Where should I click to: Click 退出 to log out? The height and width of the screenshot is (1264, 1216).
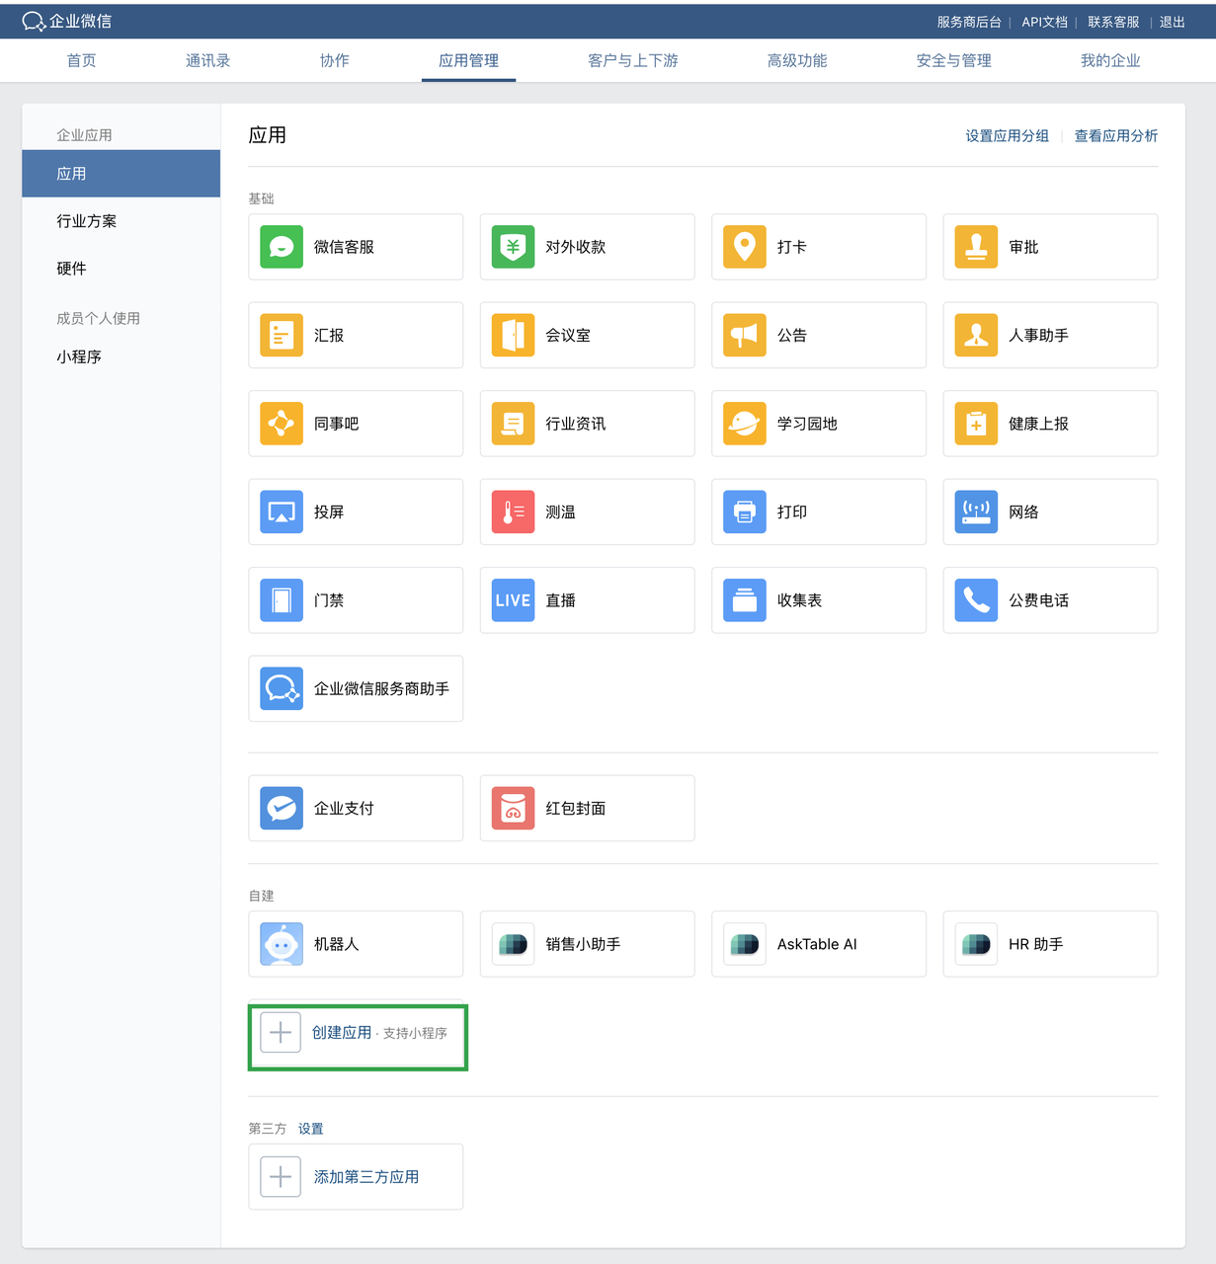[x=1173, y=22]
